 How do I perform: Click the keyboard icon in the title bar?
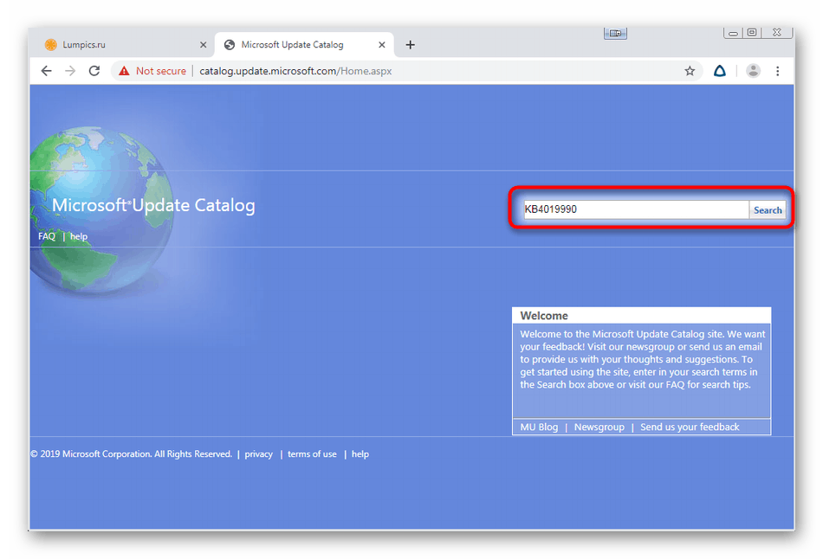pos(615,34)
